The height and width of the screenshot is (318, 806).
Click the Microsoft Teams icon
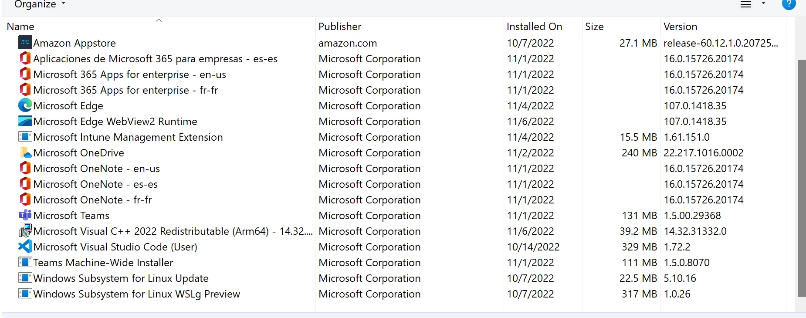[x=25, y=215]
